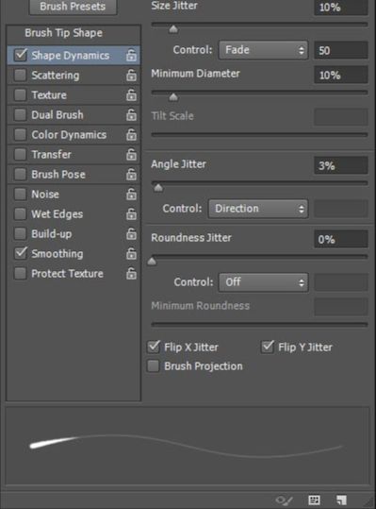The width and height of the screenshot is (376, 509).
Task: Create new brush icon at bottom
Action: click(x=341, y=500)
